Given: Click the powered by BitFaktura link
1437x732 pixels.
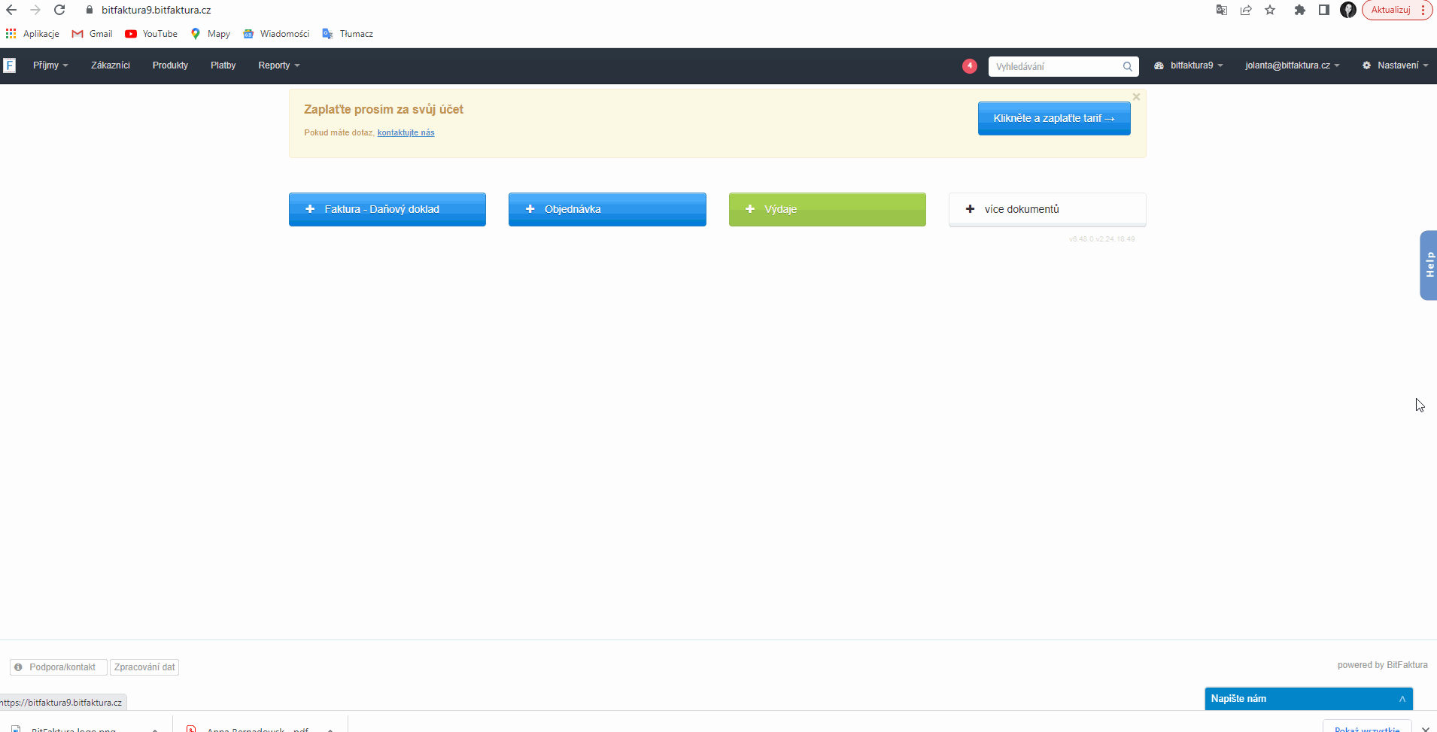Looking at the screenshot, I should pos(1382,665).
